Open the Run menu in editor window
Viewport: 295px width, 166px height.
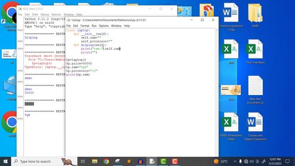[x=94, y=26]
